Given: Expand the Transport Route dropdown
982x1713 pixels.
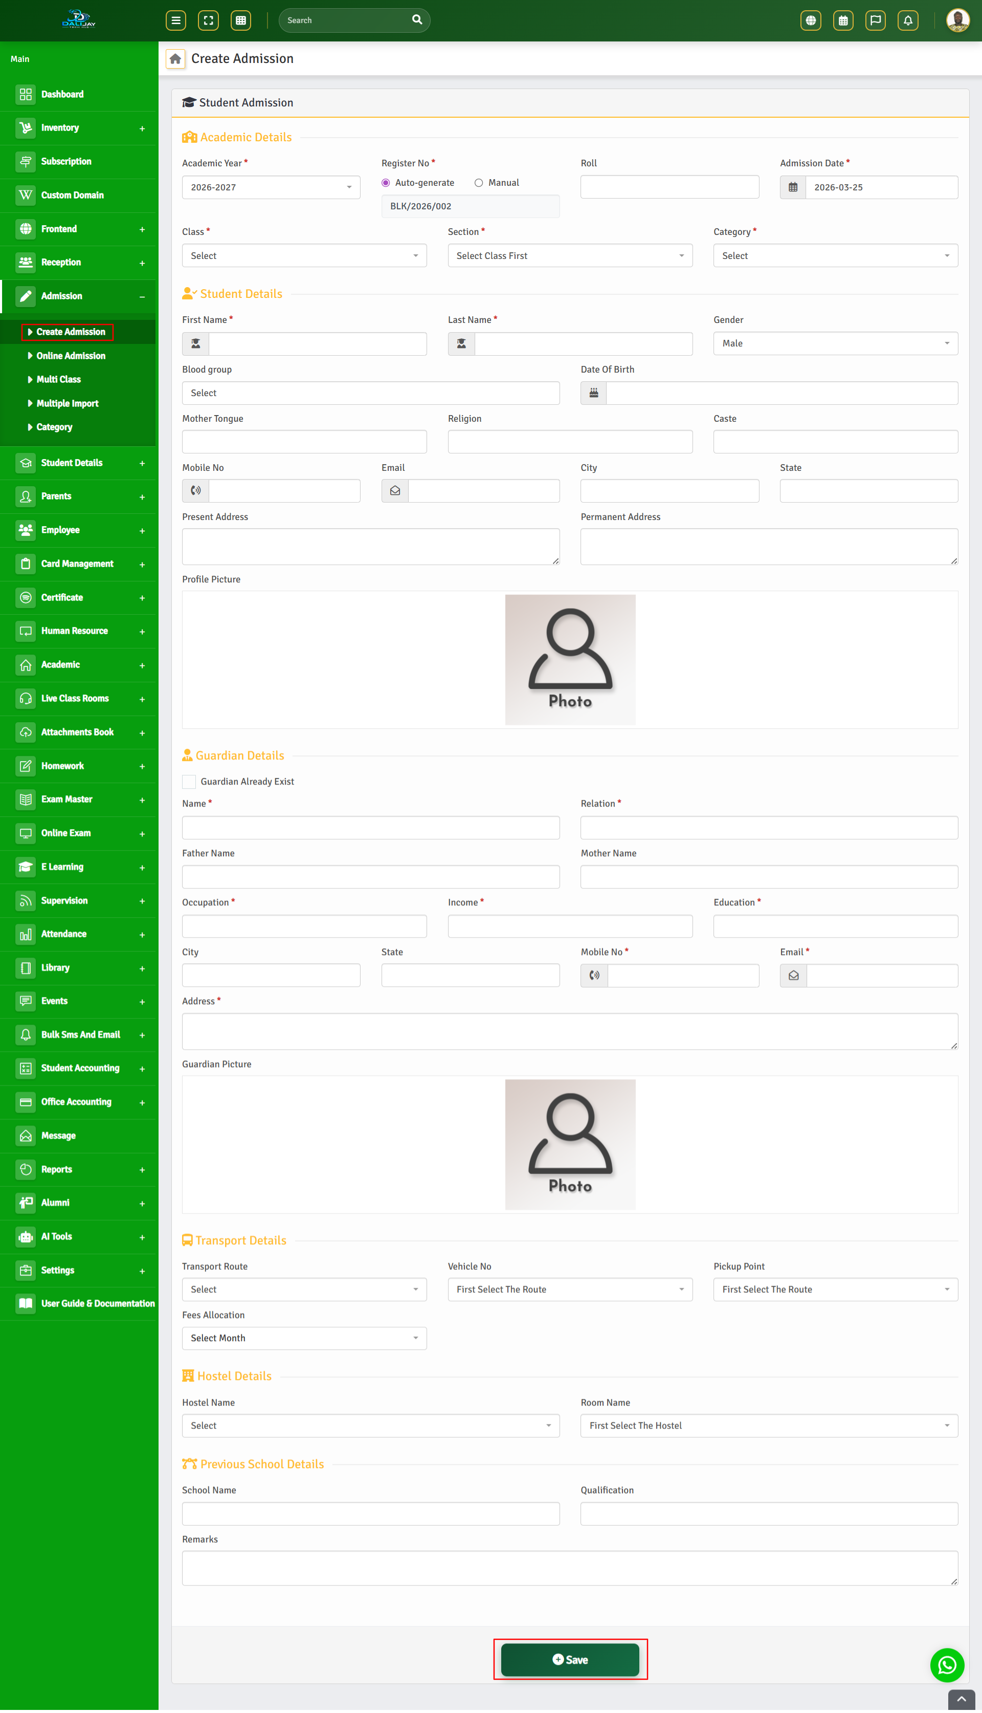Looking at the screenshot, I should pos(303,1289).
